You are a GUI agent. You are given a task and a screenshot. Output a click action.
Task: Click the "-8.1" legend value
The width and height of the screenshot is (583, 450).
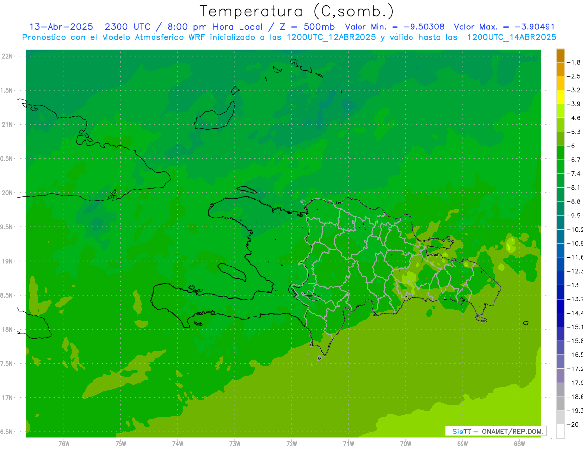pyautogui.click(x=574, y=187)
